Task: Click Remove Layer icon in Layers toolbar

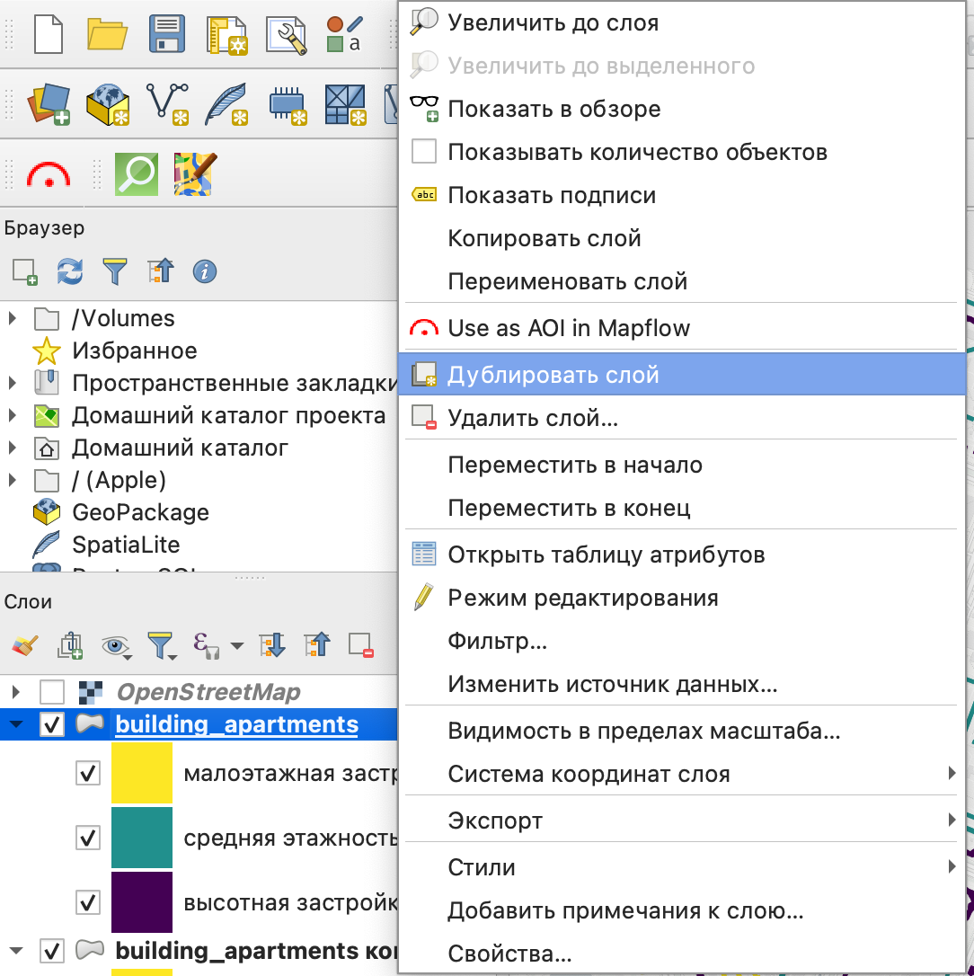Action: click(361, 644)
